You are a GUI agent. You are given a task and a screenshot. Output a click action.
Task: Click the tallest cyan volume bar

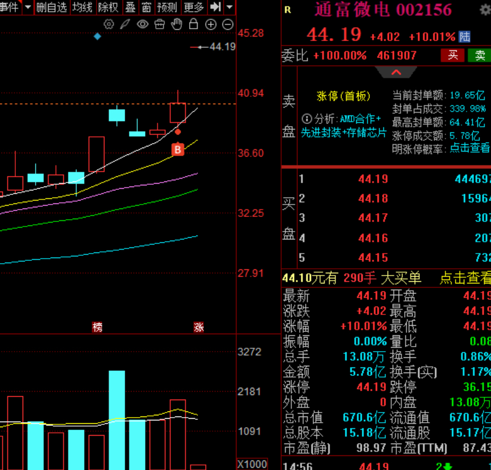117,420
